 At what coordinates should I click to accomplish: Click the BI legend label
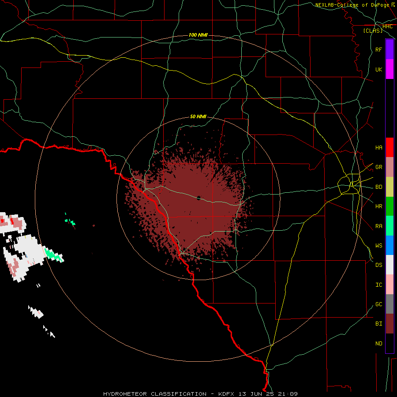(378, 323)
